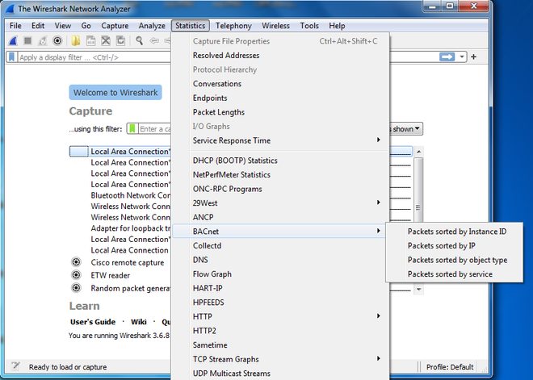Save this capture file icon

90,41
